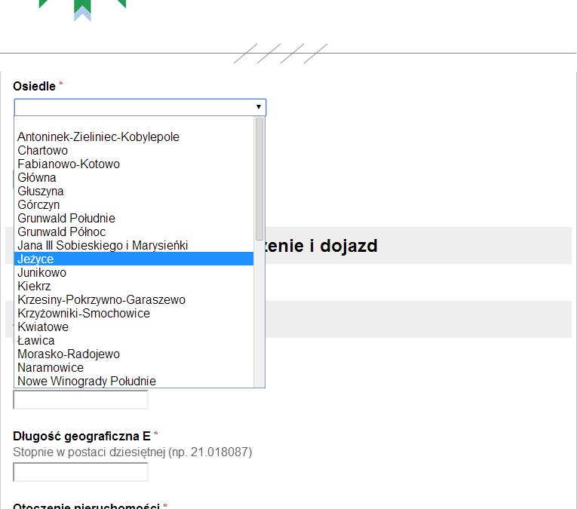Pick Grunwald Północ from the list
577x509 pixels.
pos(62,232)
